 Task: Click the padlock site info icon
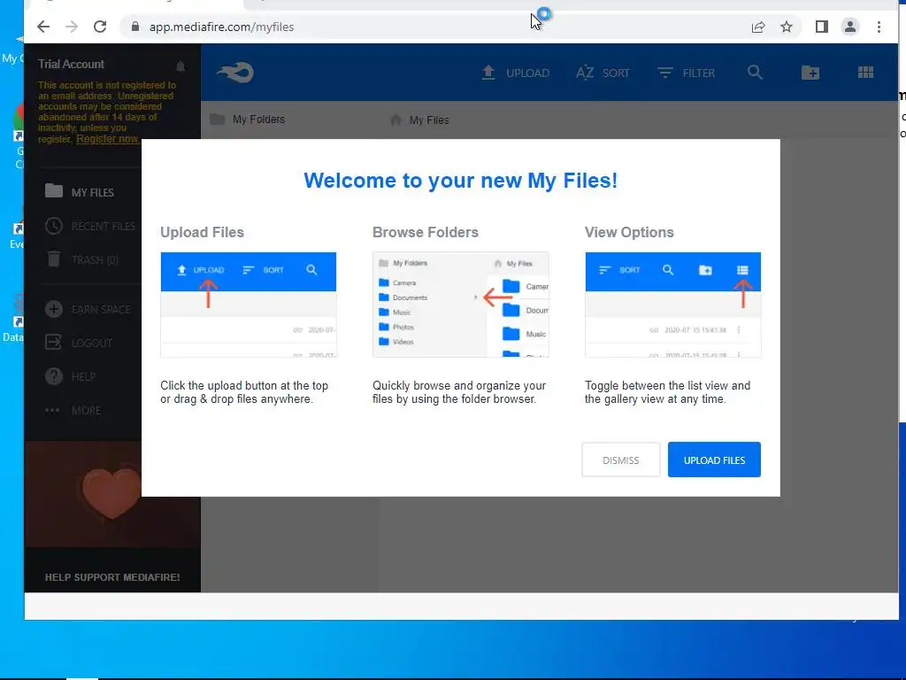point(135,27)
